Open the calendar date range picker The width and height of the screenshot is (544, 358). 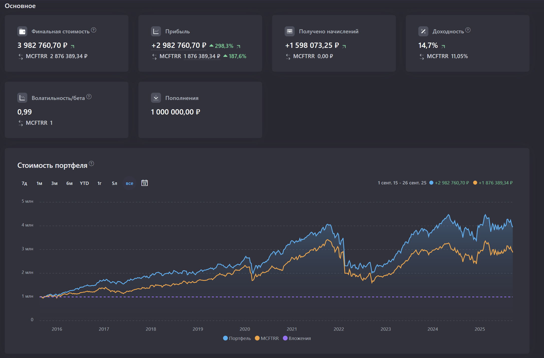tap(144, 183)
